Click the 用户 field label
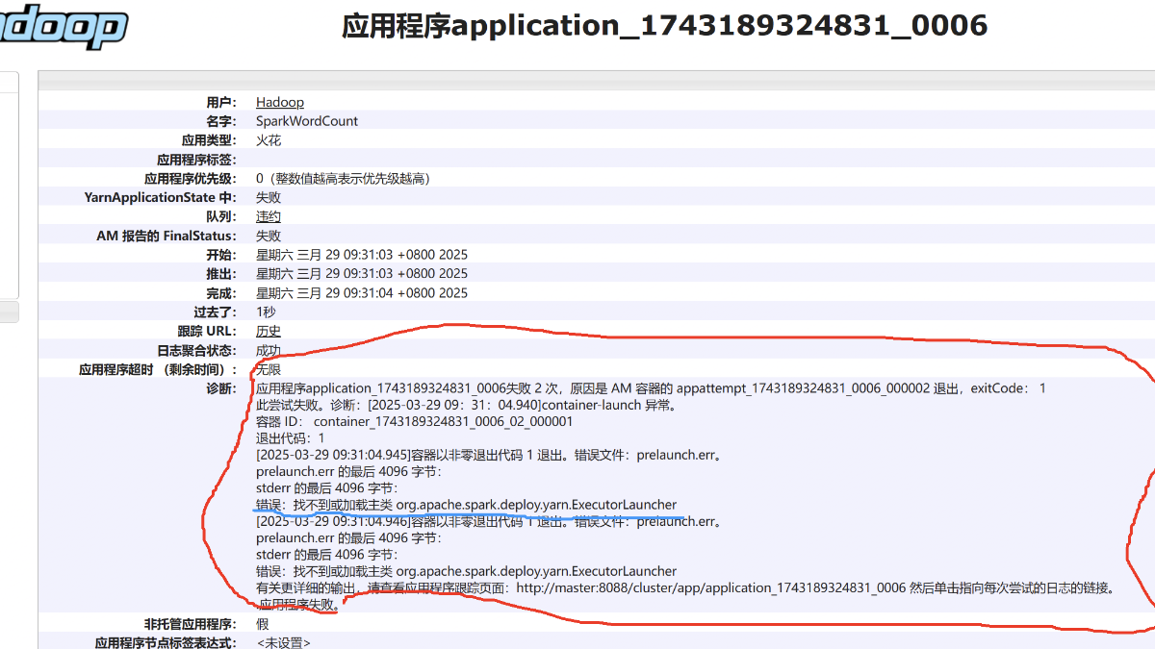Screen dimensions: 1155x649 (220, 102)
